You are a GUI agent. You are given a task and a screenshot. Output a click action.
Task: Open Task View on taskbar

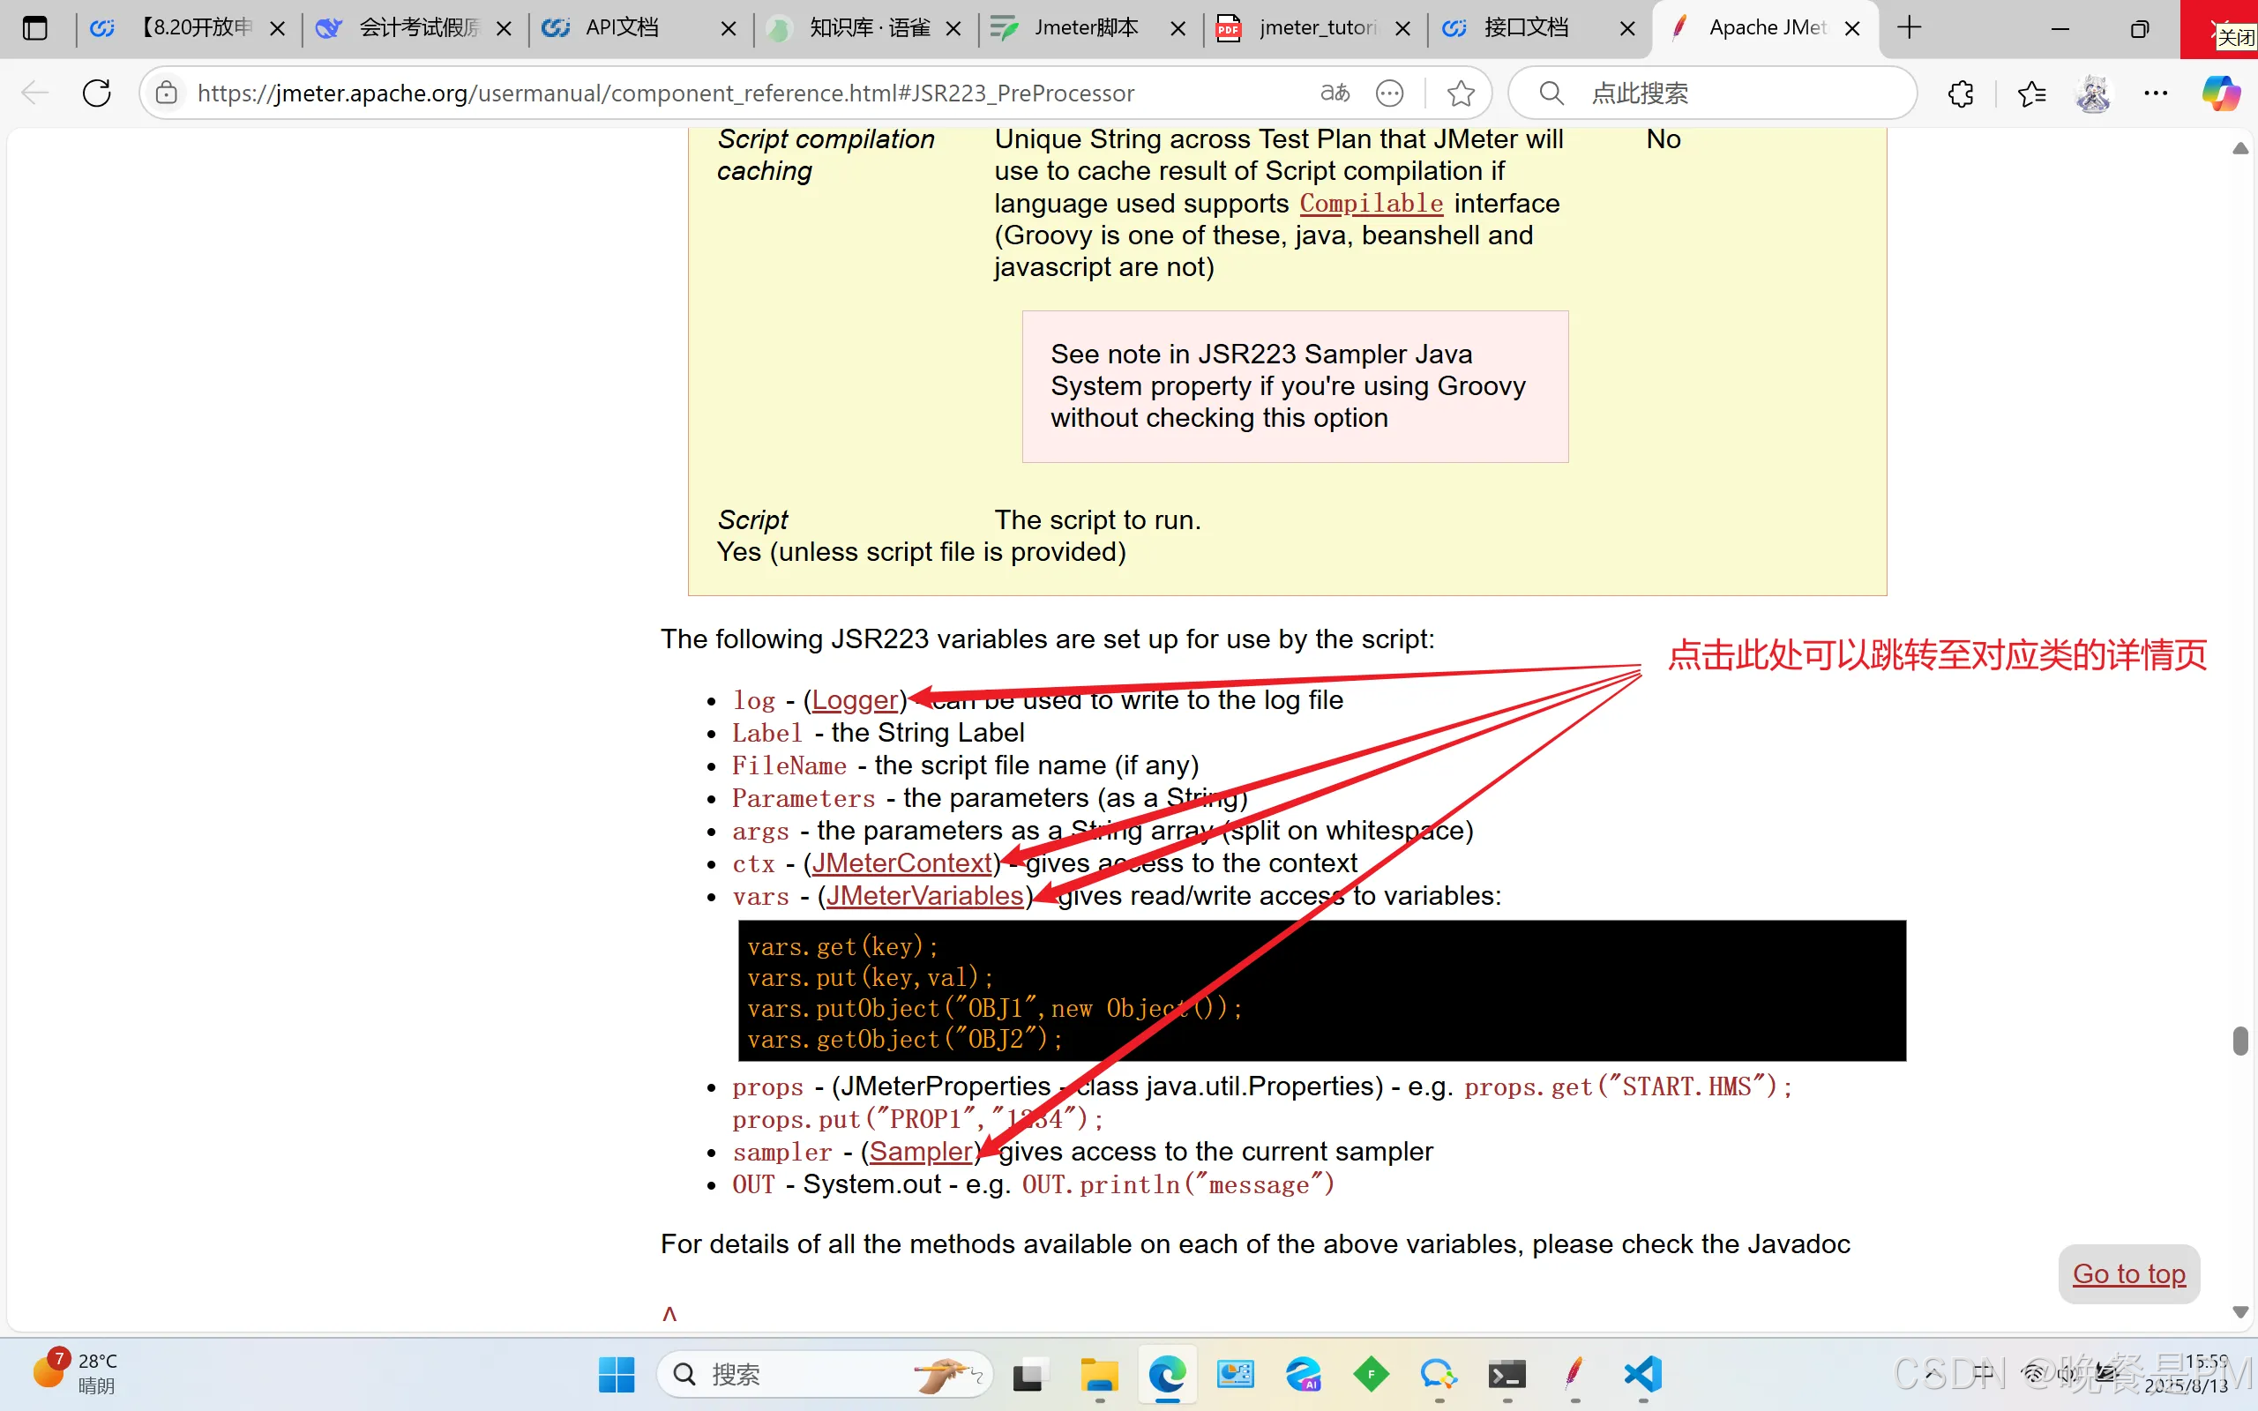click(x=1029, y=1374)
